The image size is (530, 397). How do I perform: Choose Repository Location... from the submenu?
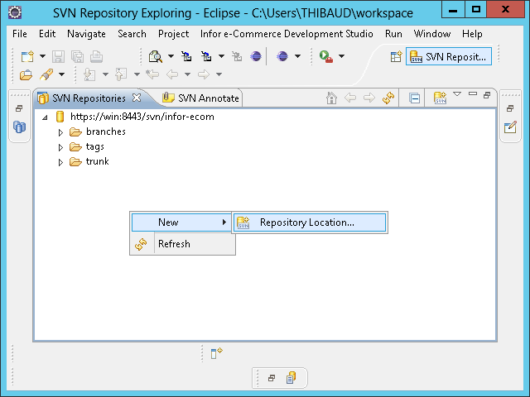(306, 222)
